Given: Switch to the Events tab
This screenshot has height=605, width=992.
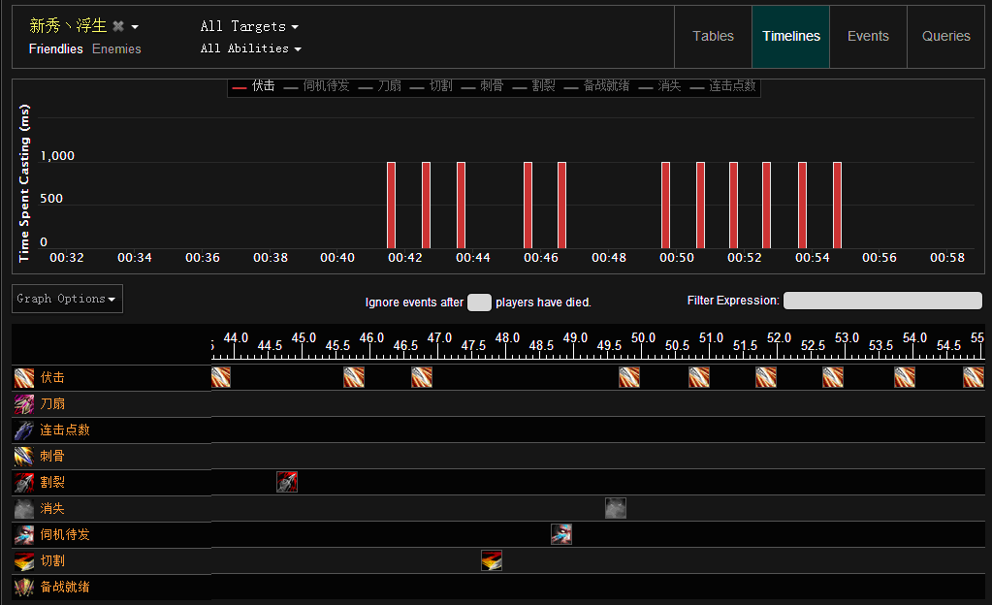Looking at the screenshot, I should tap(867, 37).
